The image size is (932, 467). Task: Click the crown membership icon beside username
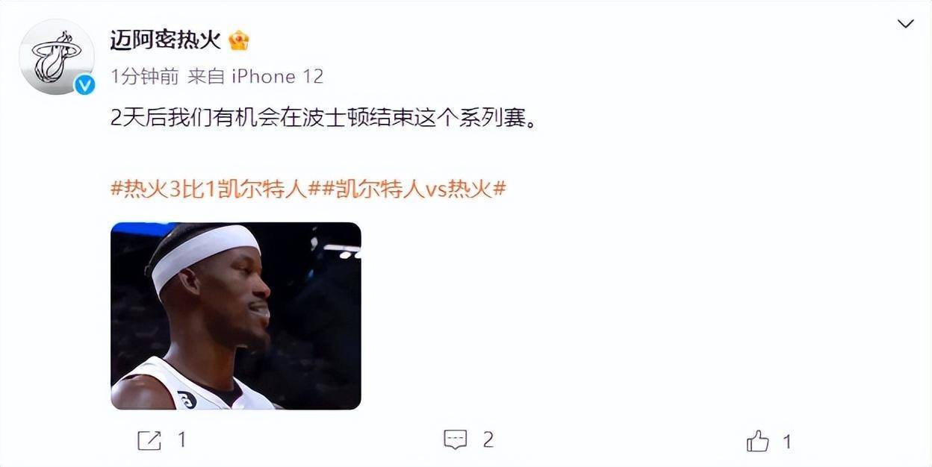238,40
